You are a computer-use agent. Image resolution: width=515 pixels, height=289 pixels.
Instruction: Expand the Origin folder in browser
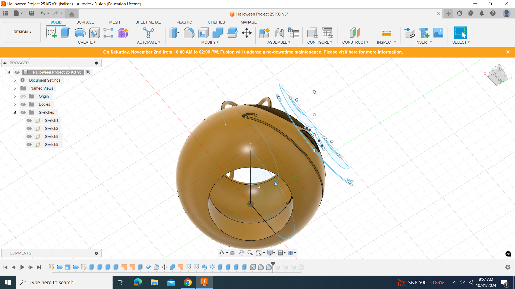[x=15, y=96]
